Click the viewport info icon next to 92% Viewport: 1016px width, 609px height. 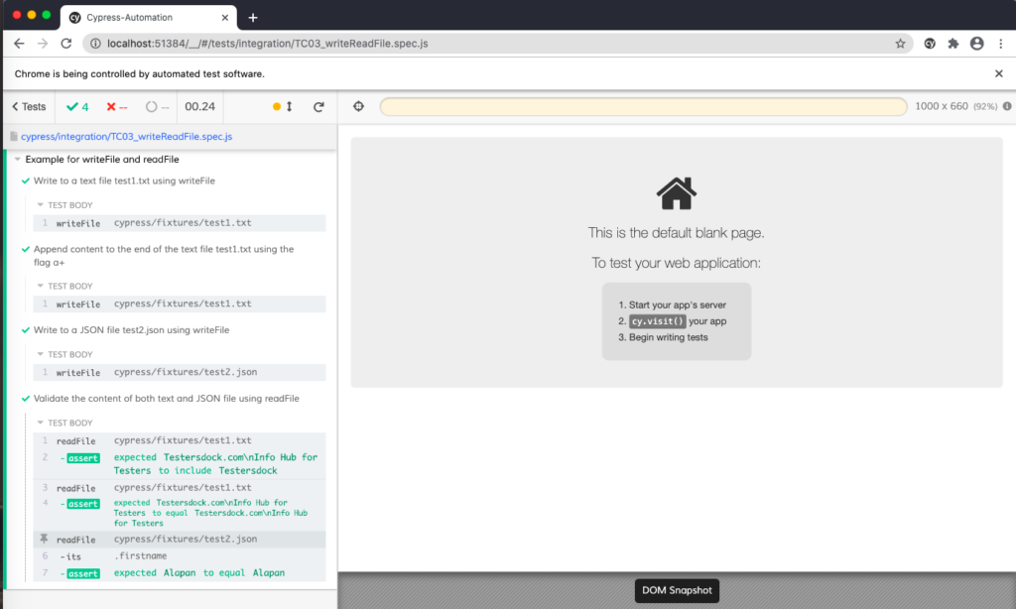point(1007,107)
